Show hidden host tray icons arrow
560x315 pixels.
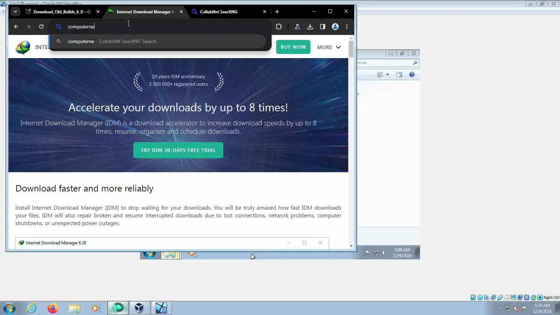point(499,308)
